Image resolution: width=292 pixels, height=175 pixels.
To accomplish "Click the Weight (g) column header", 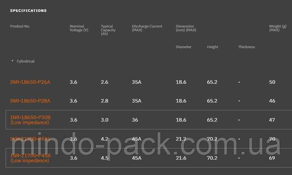I will 277,28.
